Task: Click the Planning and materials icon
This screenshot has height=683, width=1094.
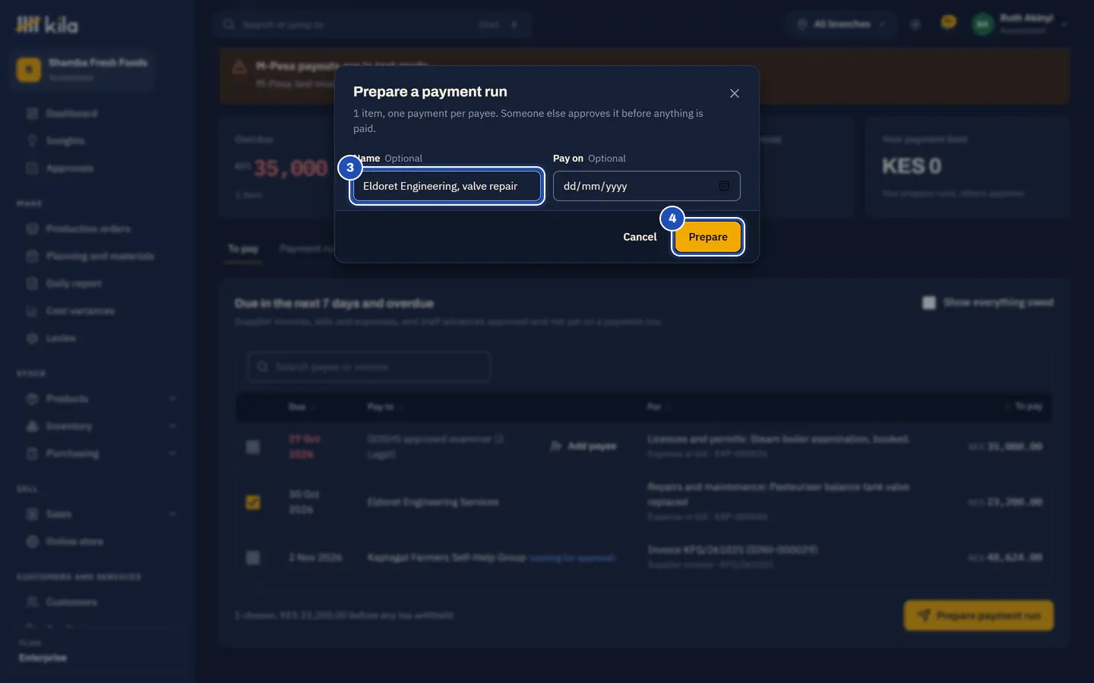Action: [32, 257]
